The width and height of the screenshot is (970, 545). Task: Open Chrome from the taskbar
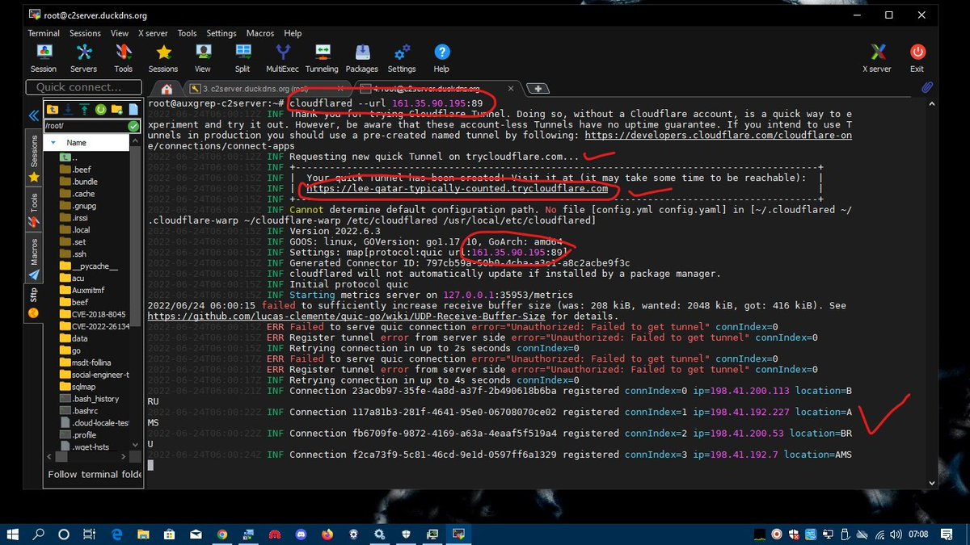(221, 534)
